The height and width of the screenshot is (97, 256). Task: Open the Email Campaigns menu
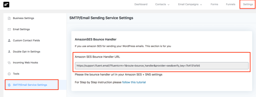coord(188,4)
